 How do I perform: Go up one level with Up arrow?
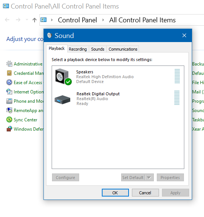(35, 20)
